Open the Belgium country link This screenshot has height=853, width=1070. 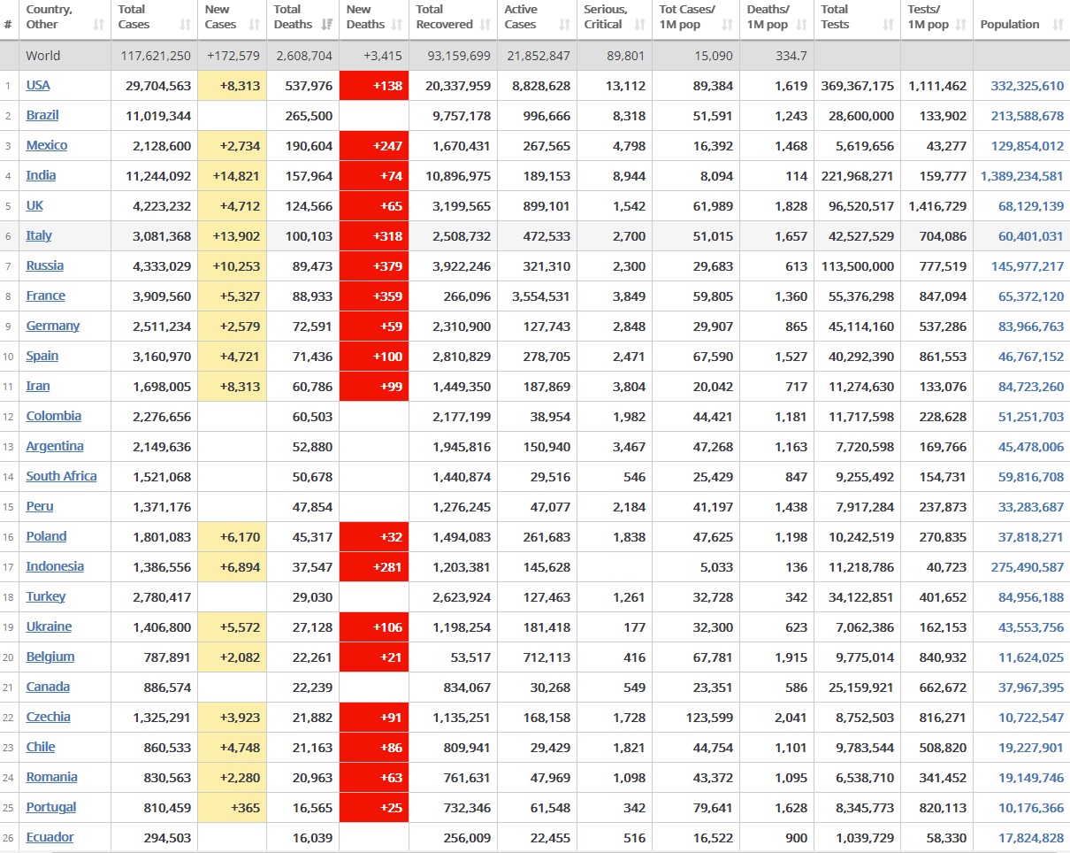tap(50, 657)
